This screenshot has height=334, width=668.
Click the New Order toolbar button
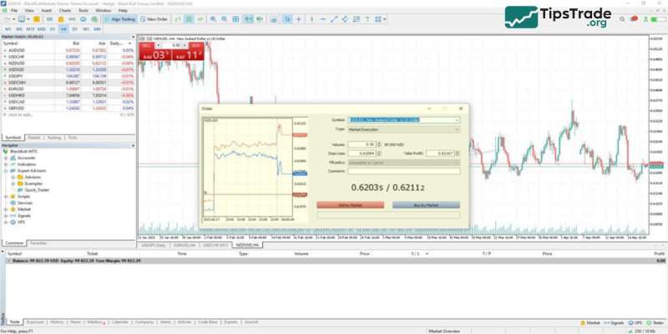pyautogui.click(x=159, y=19)
